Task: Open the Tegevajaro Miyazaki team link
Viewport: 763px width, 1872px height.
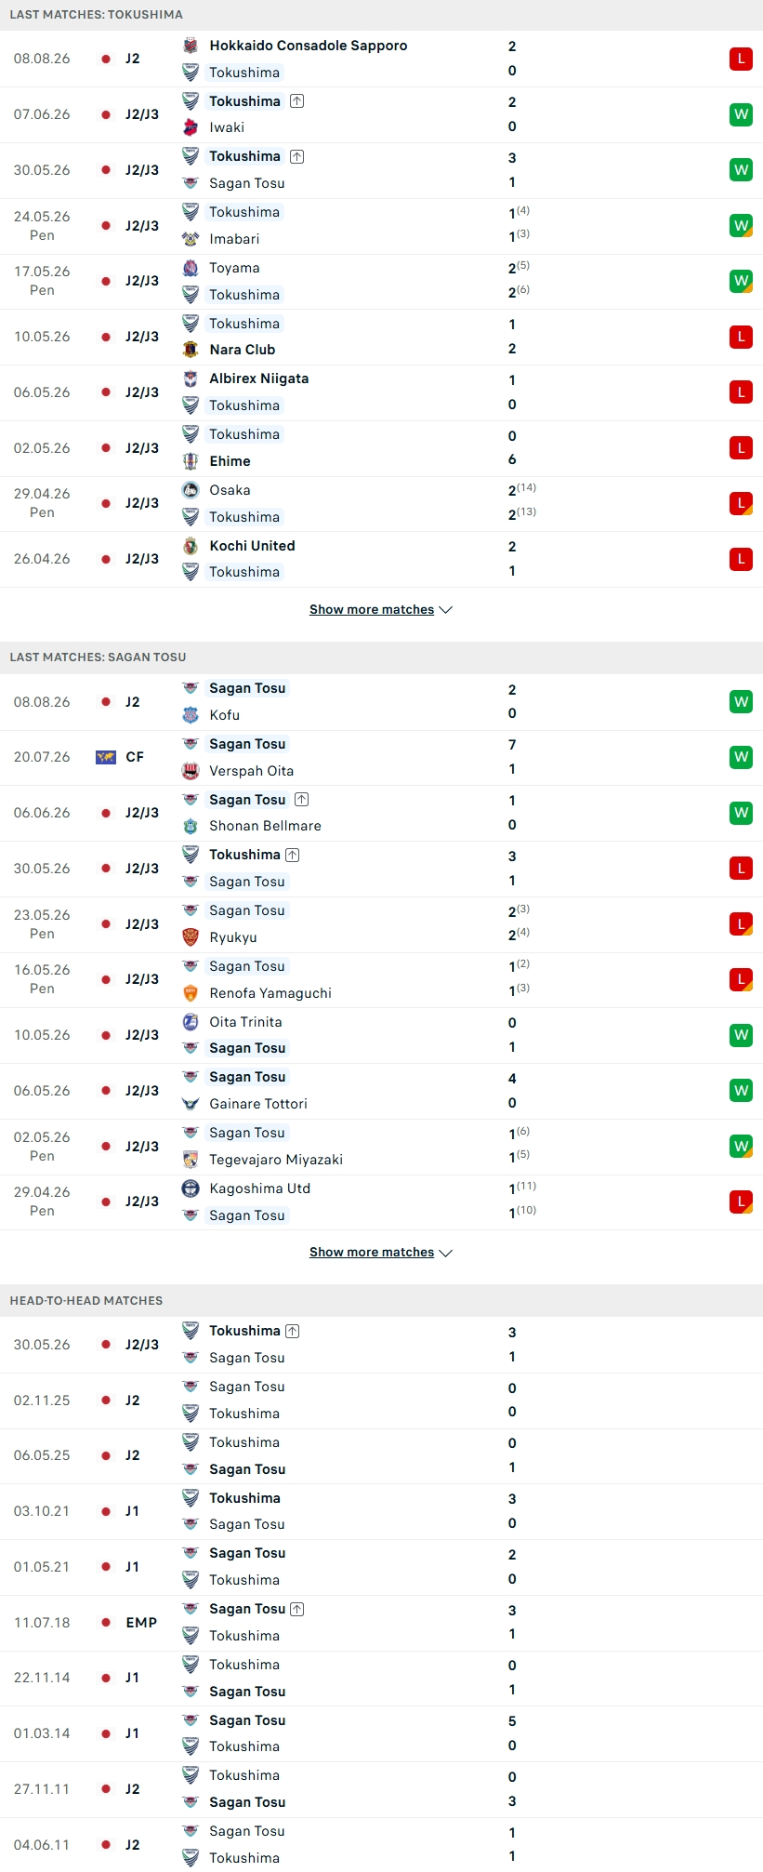Action: [276, 1160]
